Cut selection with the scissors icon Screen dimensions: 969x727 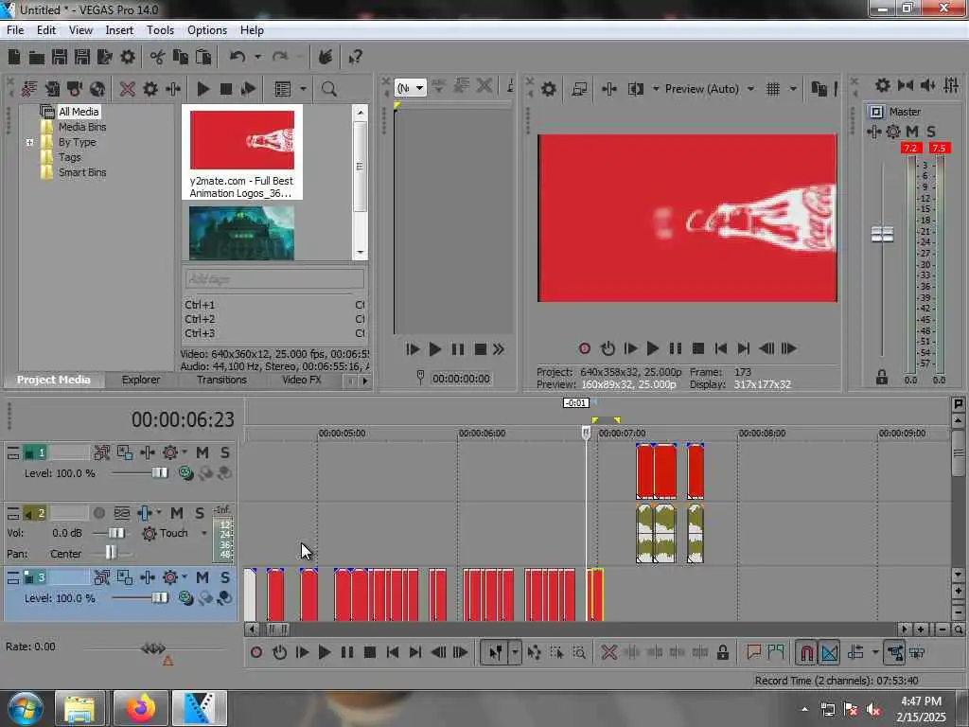[158, 58]
